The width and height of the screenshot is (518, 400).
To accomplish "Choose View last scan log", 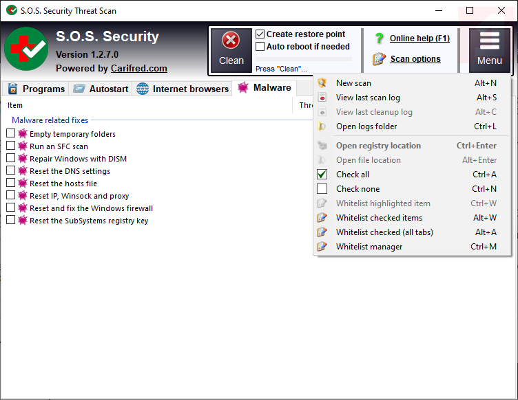I will click(x=412, y=98).
